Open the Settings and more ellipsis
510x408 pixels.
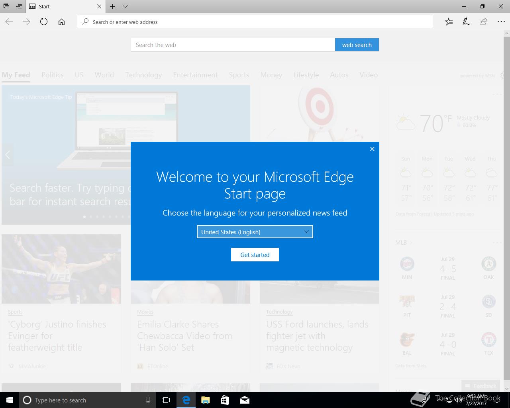(501, 22)
